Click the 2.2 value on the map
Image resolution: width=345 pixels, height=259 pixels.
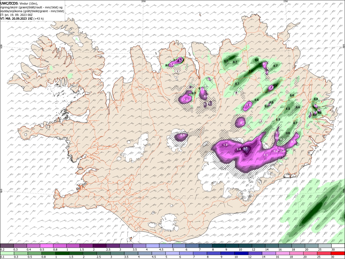[271, 87]
